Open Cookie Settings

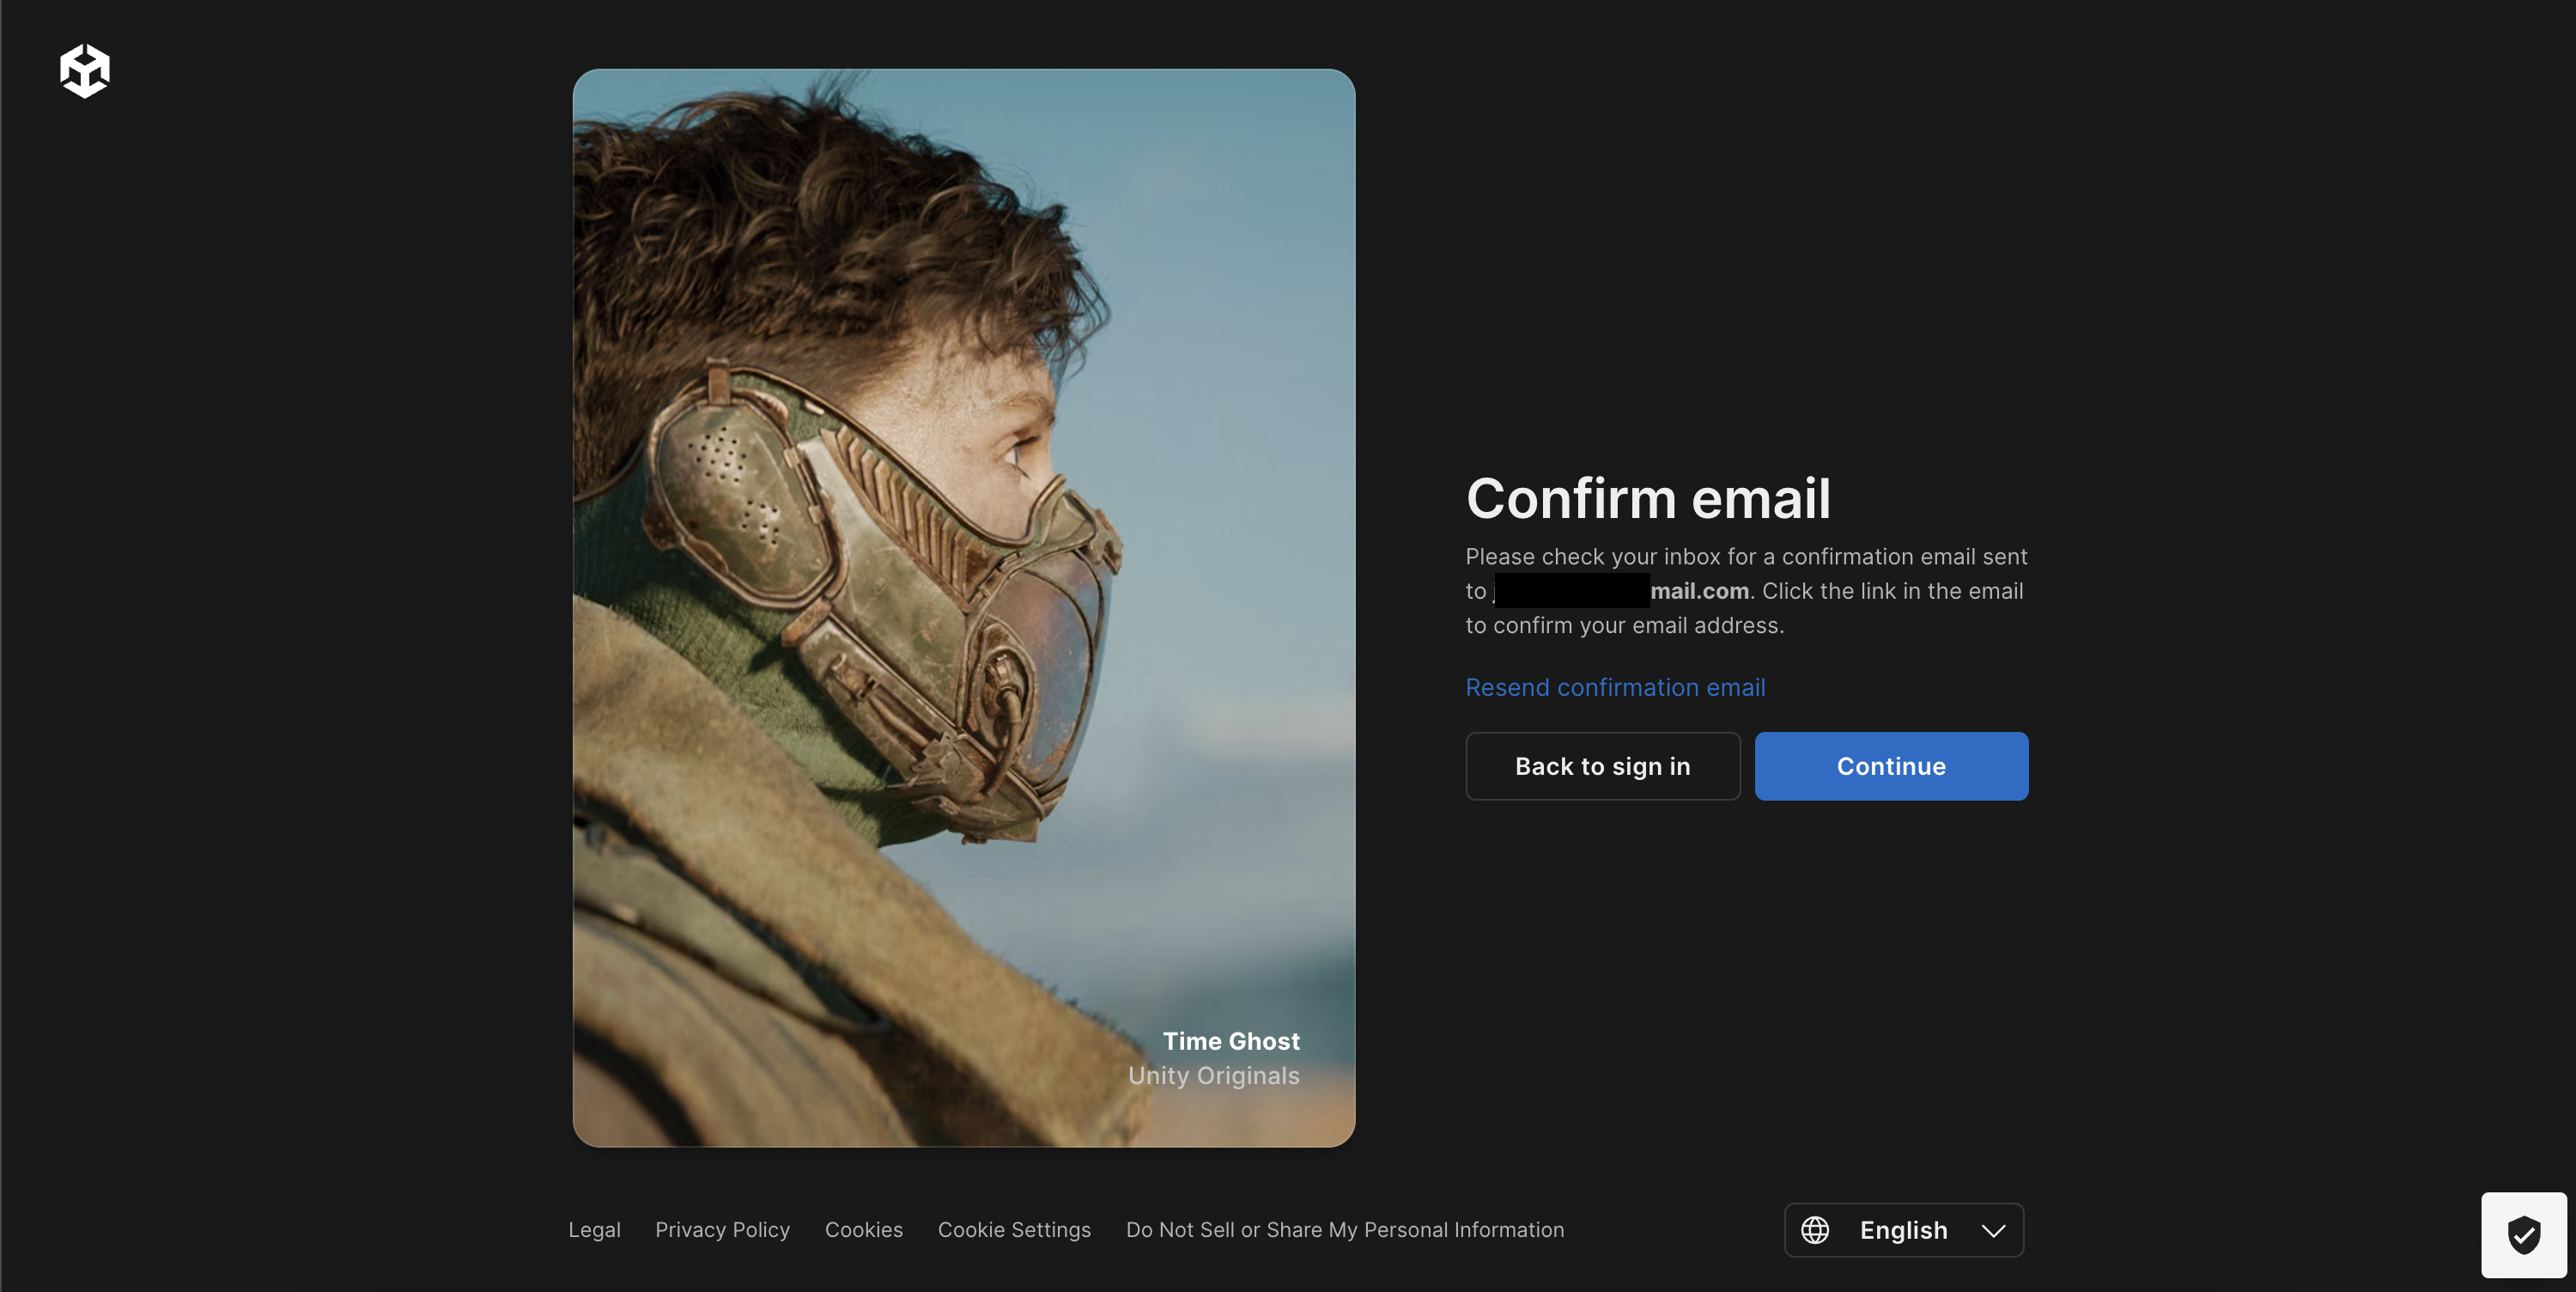pos(1014,1229)
